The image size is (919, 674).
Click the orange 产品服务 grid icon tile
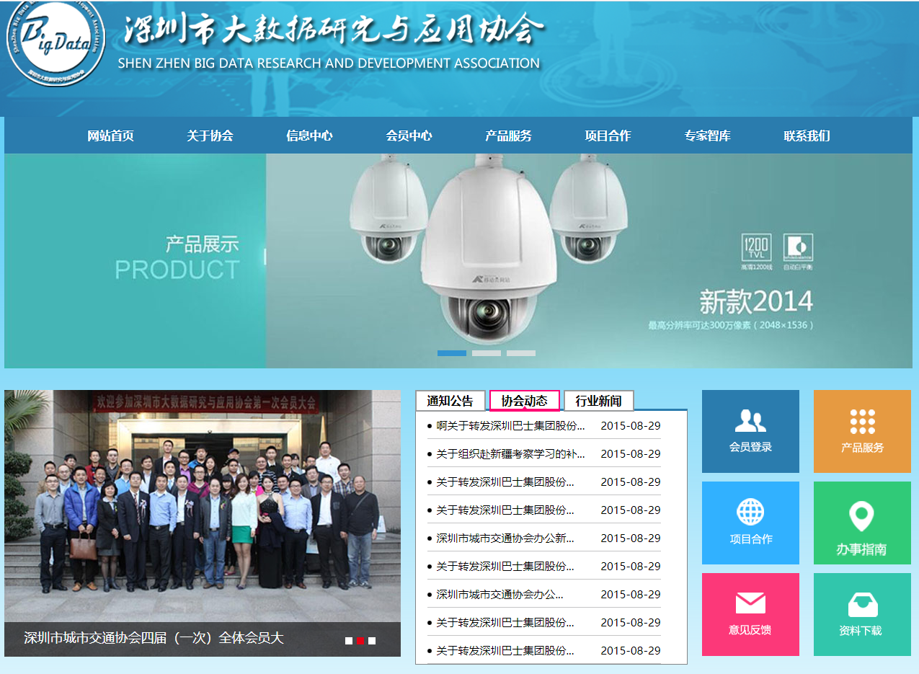(862, 431)
